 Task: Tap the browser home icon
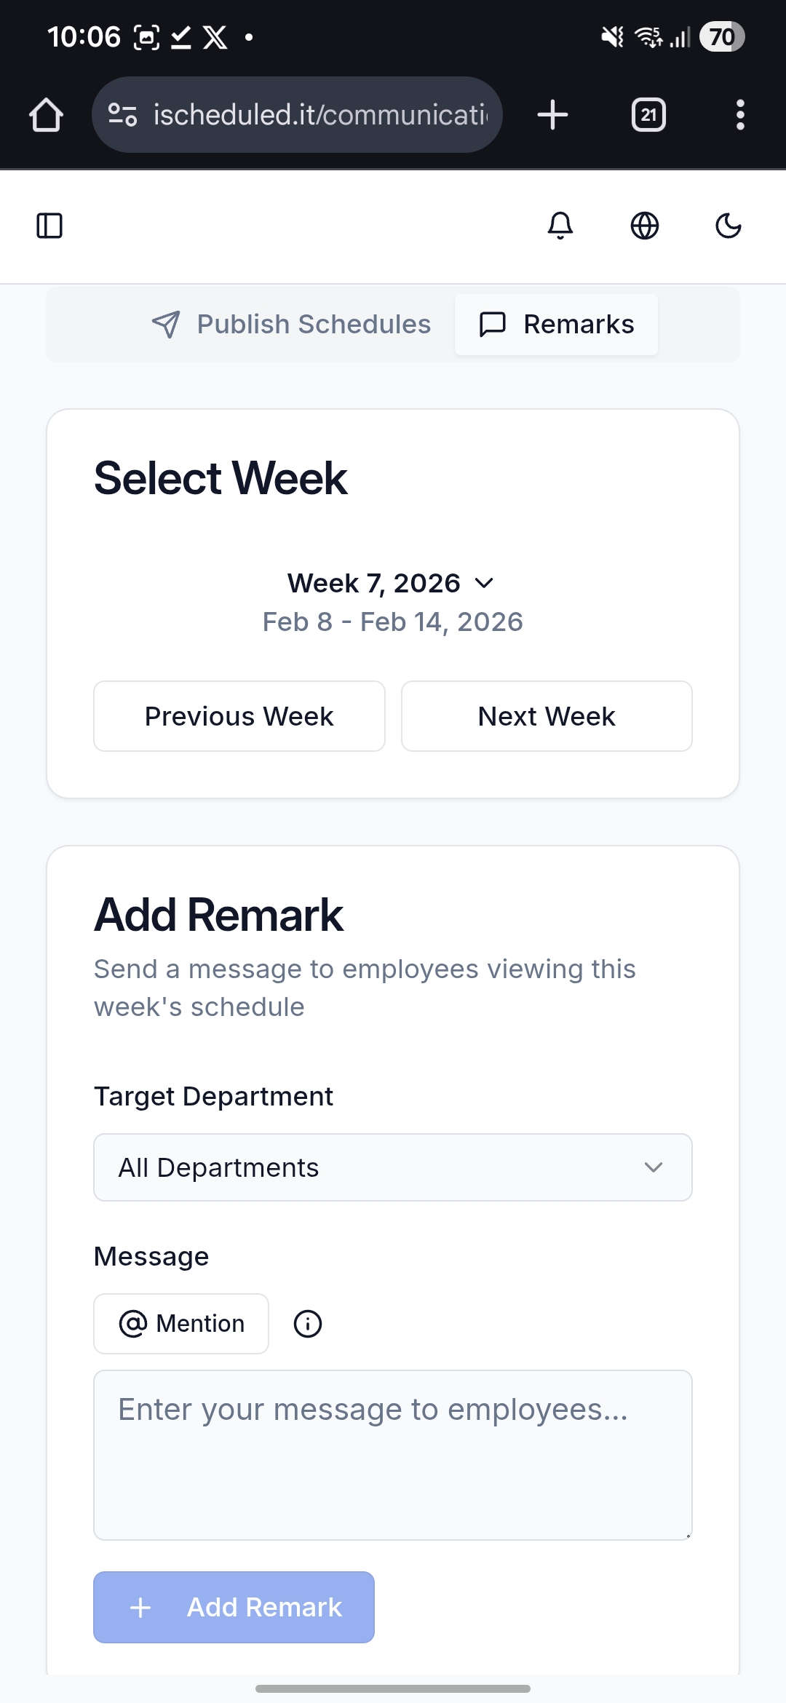tap(46, 115)
